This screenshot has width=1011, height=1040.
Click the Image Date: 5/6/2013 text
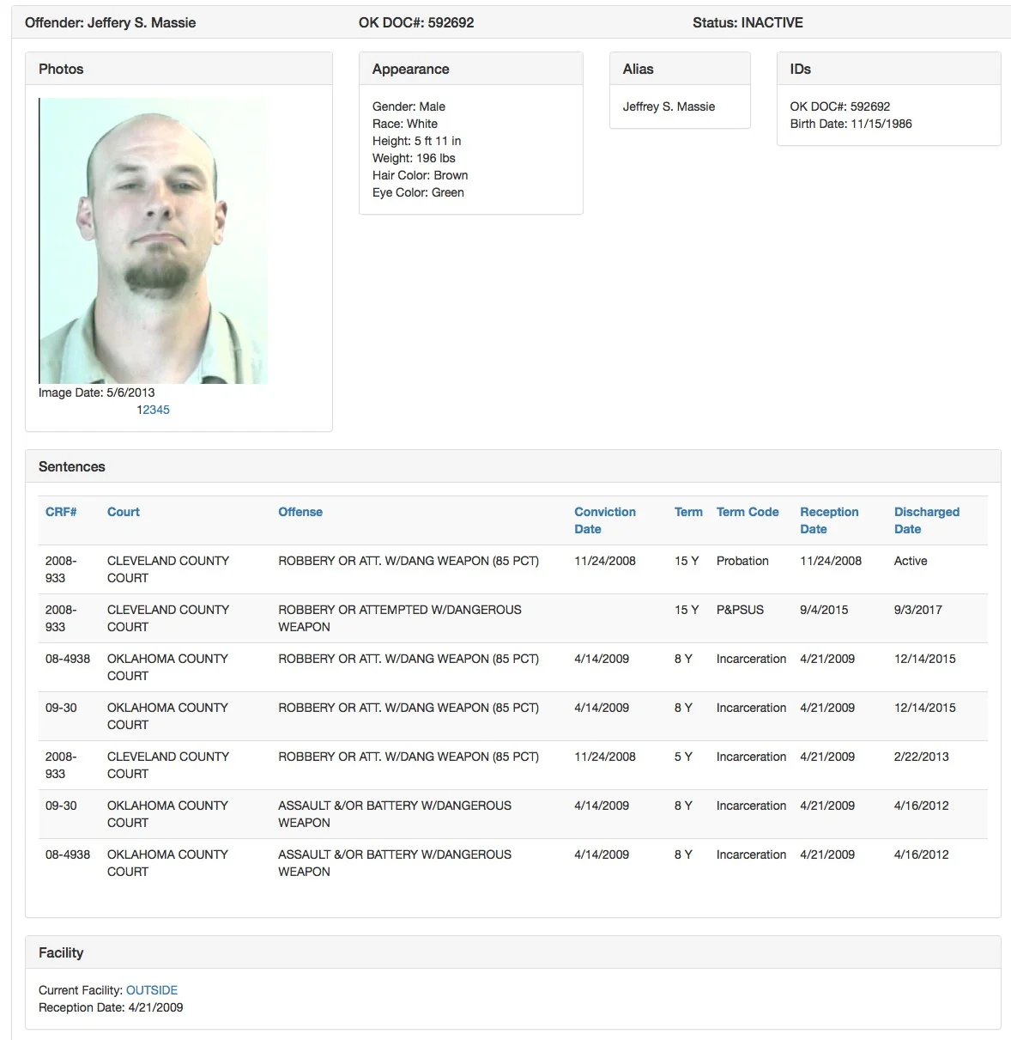pyautogui.click(x=97, y=392)
